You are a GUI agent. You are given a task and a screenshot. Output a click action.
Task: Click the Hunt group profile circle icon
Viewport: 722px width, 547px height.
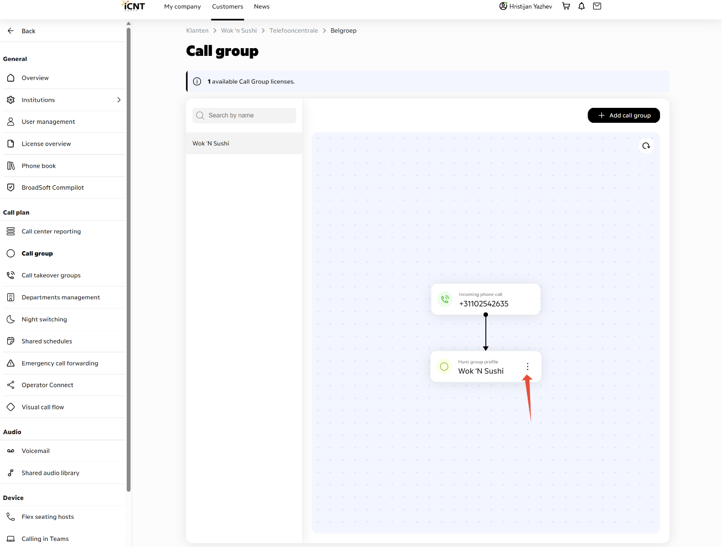pos(444,367)
